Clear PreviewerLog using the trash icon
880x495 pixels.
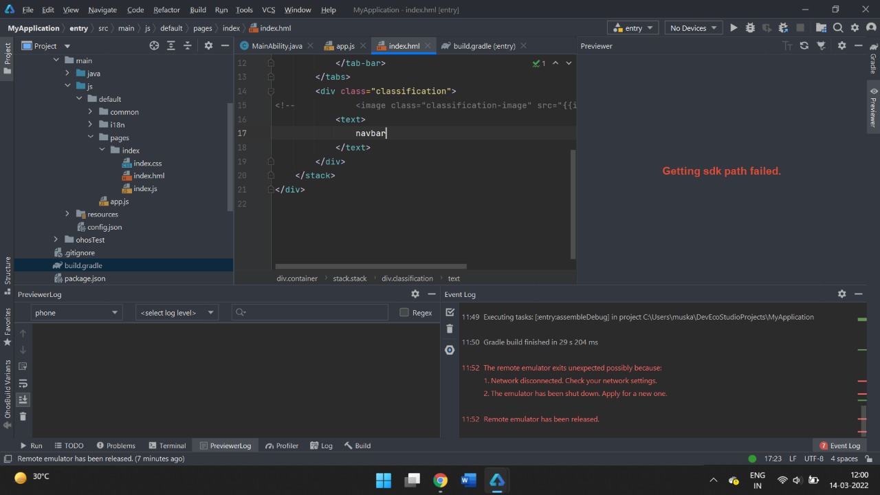click(x=23, y=417)
